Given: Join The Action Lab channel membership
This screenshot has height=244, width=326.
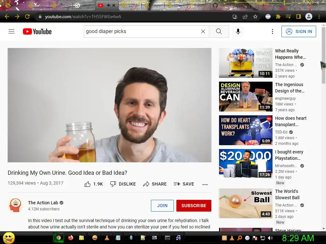Looking at the screenshot, I should [x=162, y=206].
